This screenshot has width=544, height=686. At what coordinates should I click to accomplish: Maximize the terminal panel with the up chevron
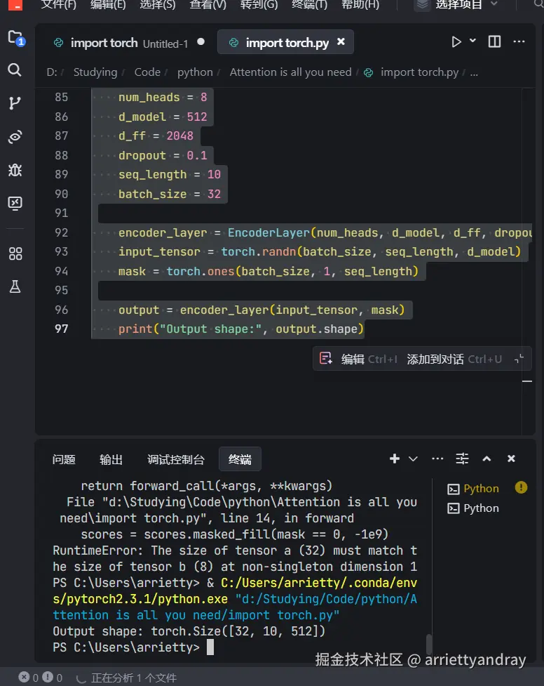point(487,459)
